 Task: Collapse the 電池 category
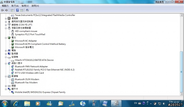point(6,38)
